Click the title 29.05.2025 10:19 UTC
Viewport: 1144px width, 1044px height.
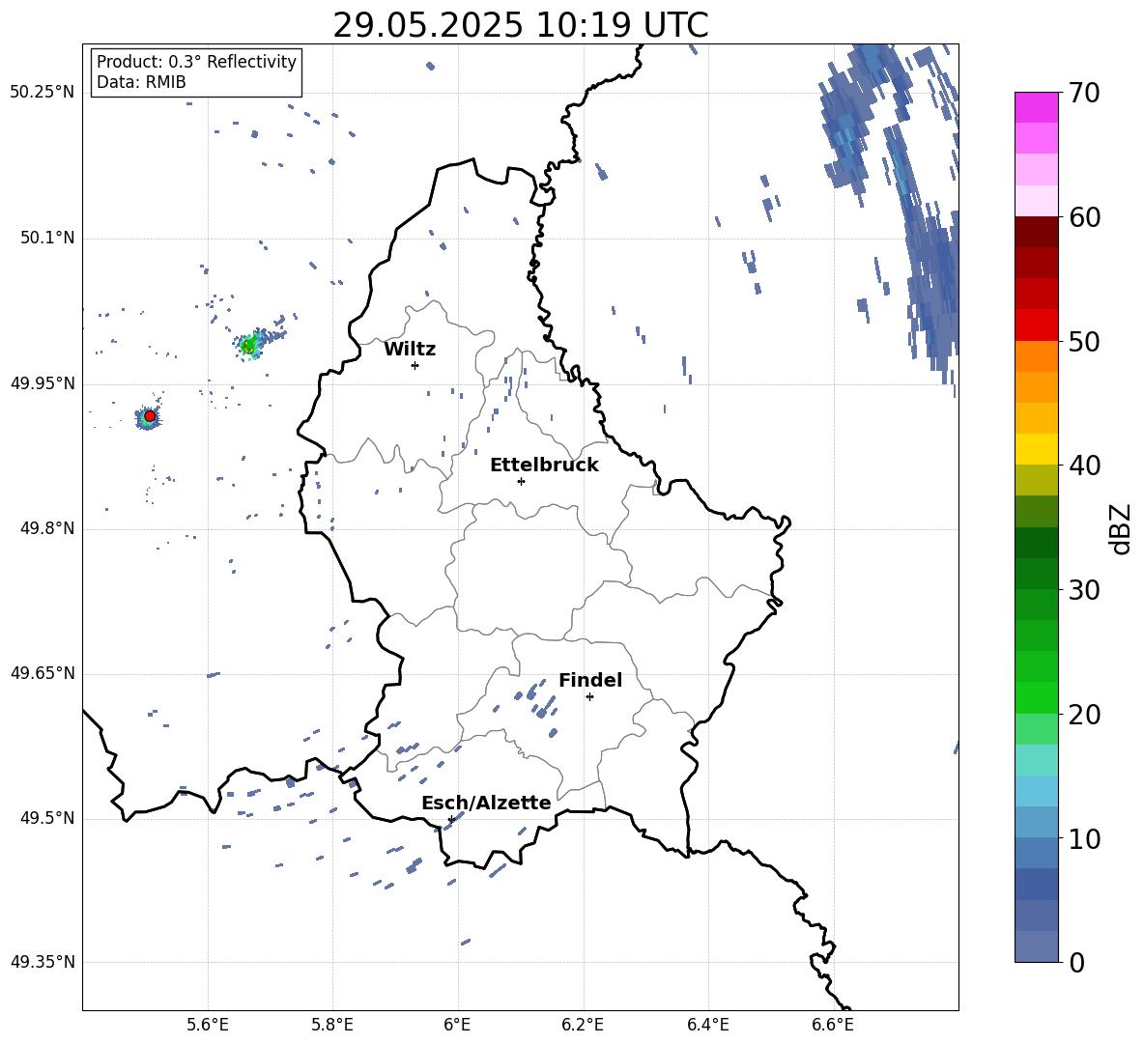coord(520,25)
